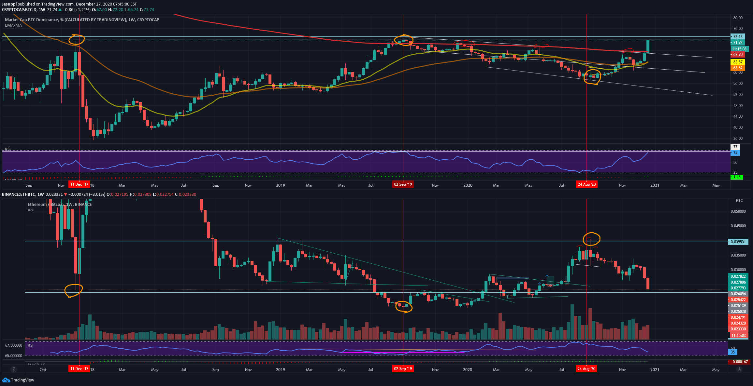Click the Vol indicator label on ETHBTC chart
This screenshot has height=386, width=753.
31,210
